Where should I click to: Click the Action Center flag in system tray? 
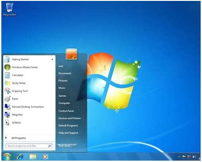184,157
